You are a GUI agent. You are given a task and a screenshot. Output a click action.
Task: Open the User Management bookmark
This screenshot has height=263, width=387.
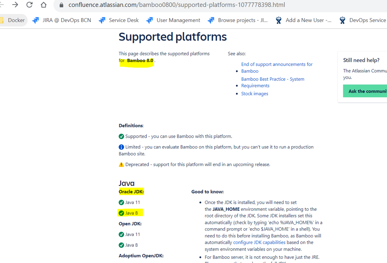pyautogui.click(x=173, y=20)
